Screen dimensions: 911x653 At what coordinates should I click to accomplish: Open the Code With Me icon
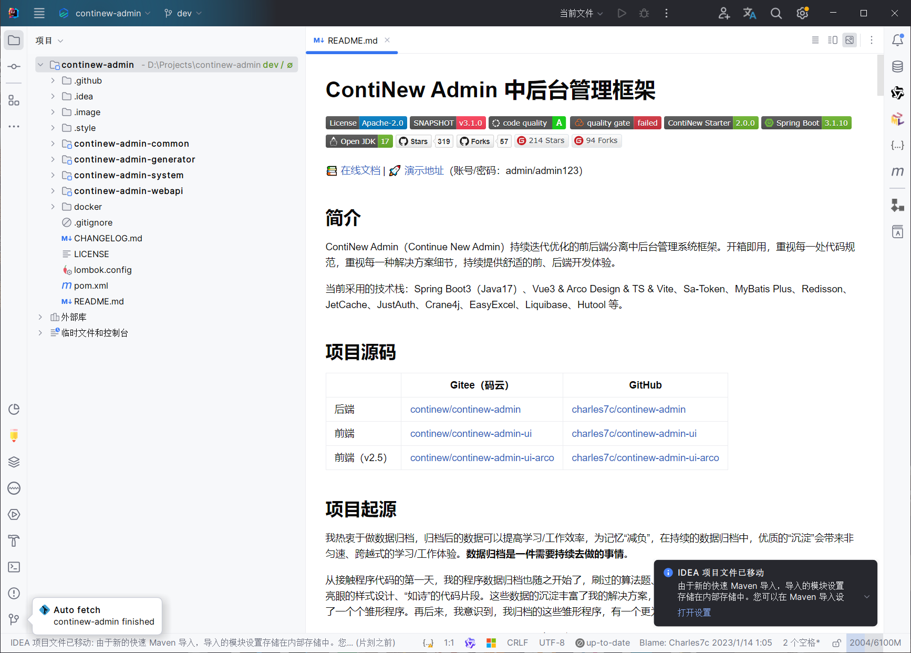[x=724, y=13]
